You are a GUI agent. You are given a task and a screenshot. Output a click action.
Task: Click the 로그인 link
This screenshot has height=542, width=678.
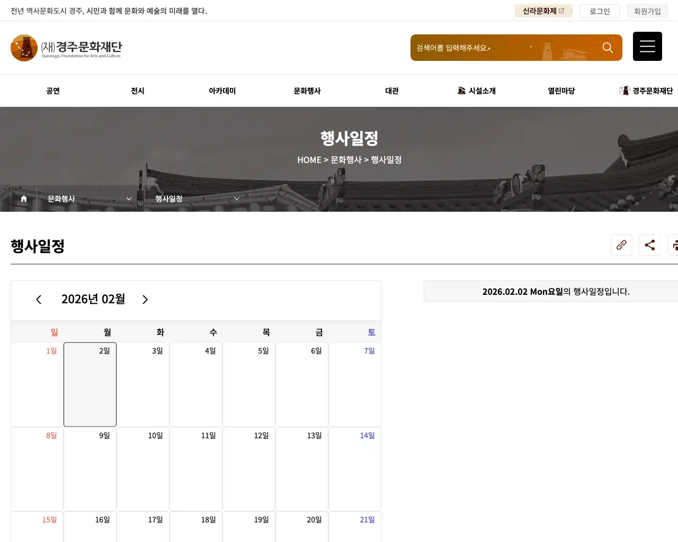click(x=600, y=11)
